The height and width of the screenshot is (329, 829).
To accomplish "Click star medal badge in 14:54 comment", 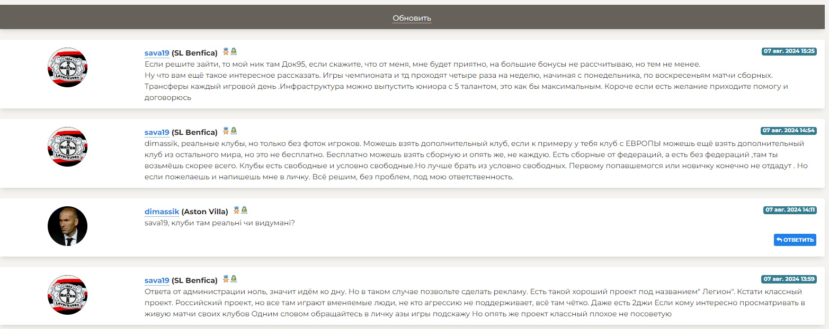I will pyautogui.click(x=226, y=131).
